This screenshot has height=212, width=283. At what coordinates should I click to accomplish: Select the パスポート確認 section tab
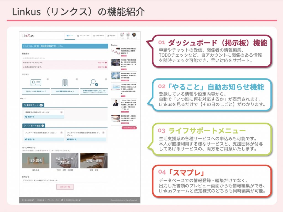click(34, 126)
